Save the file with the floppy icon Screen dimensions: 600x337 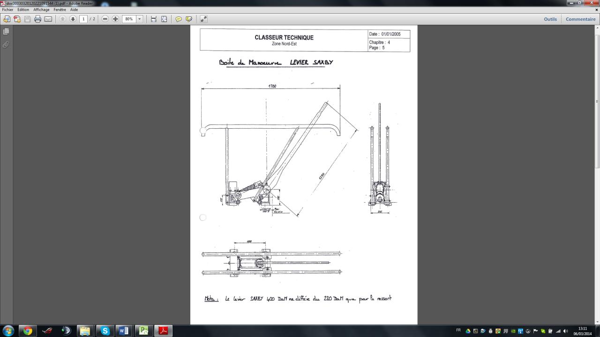click(28, 19)
